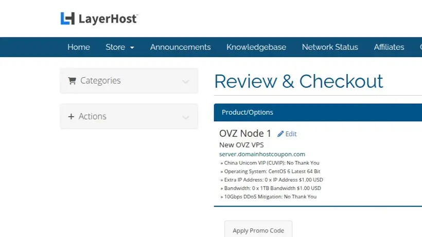Image resolution: width=422 pixels, height=237 pixels.
Task: Click the New OVZ VPS text
Action: tap(241, 145)
